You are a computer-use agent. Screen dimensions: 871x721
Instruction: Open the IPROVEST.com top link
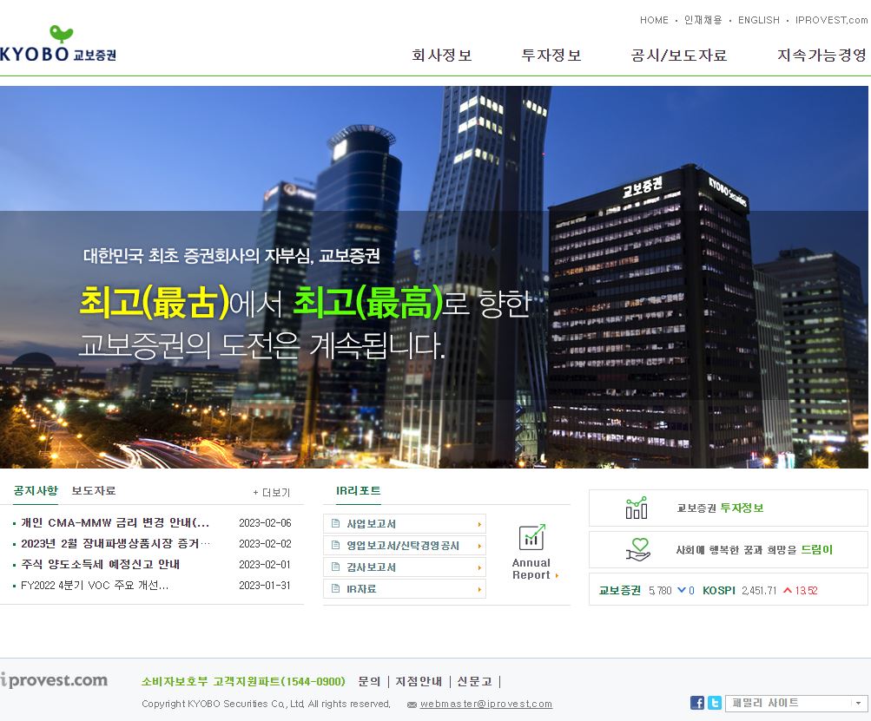(x=831, y=20)
